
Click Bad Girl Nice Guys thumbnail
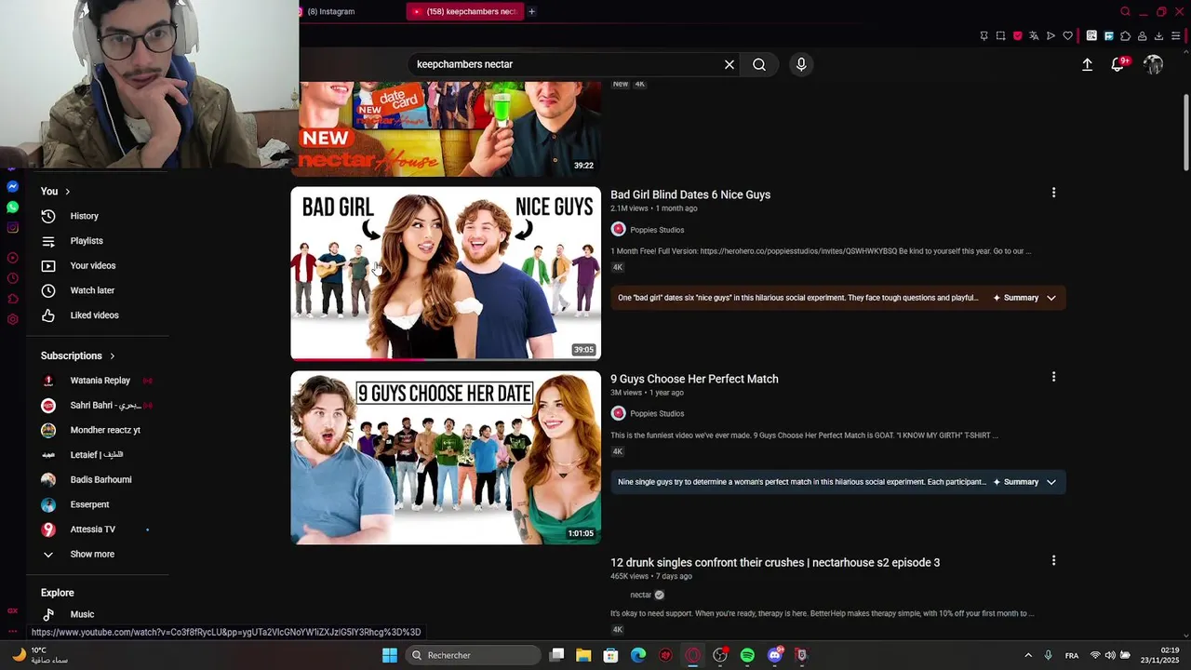pos(446,274)
